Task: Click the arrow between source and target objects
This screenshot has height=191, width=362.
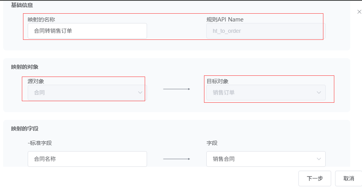Action: pos(176,89)
